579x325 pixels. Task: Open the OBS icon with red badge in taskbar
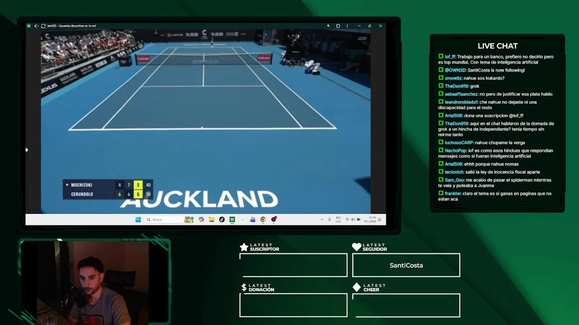(x=274, y=219)
